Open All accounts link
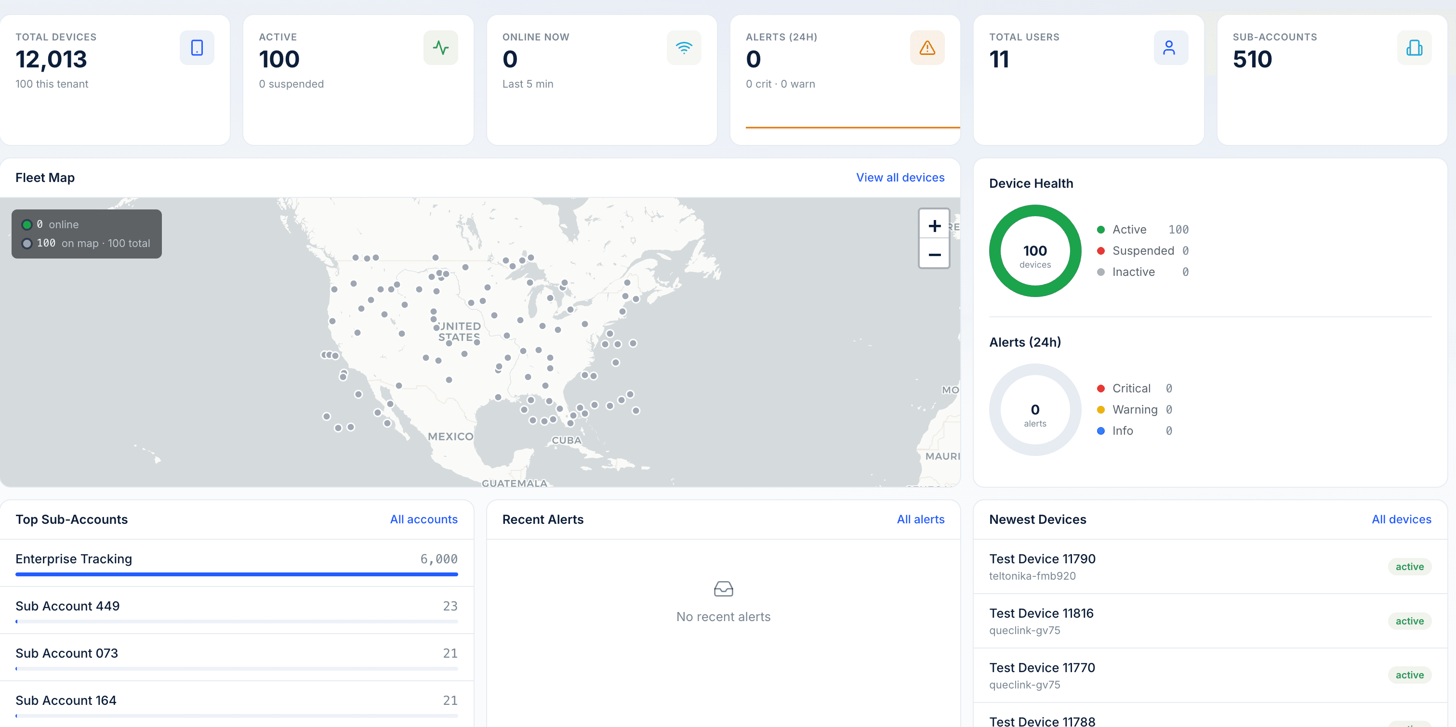The height and width of the screenshot is (727, 1456). [424, 519]
